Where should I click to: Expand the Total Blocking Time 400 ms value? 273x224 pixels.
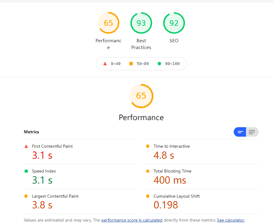[x=170, y=180]
